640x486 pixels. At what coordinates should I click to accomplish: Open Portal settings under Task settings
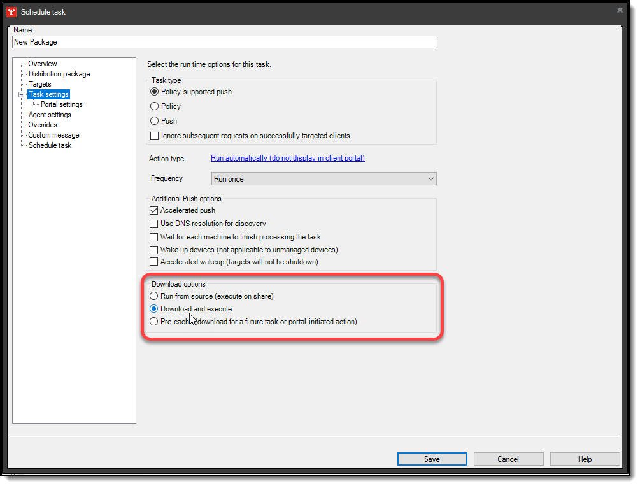tap(60, 104)
